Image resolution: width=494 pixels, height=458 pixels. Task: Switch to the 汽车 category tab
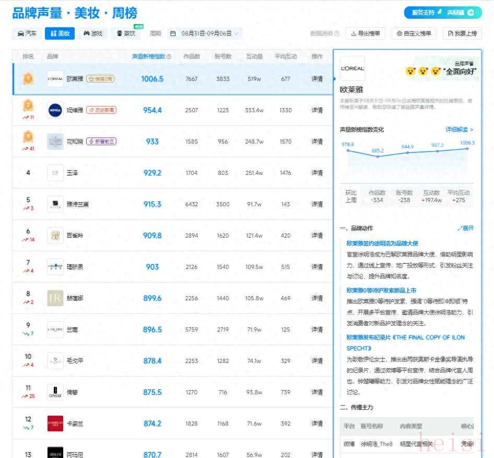click(27, 33)
